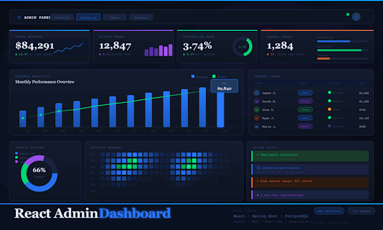Click the $84,291 total revenue value

[35, 46]
